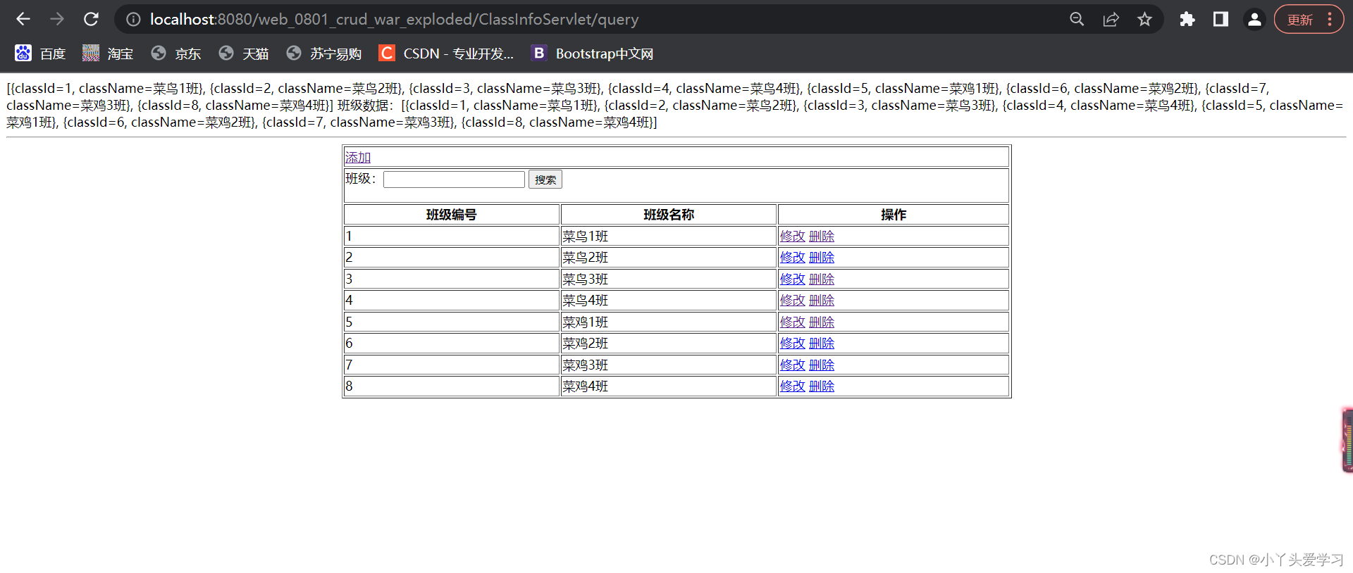Open the CSDN bookmark
This screenshot has height=573, width=1353.
click(446, 53)
